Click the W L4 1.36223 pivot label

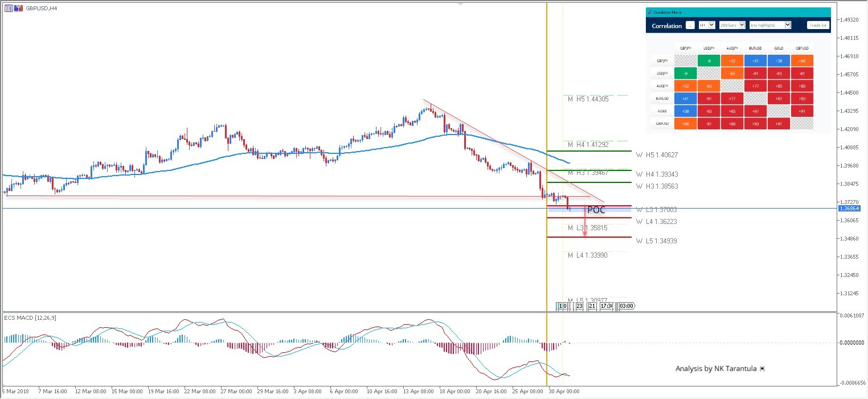click(657, 222)
